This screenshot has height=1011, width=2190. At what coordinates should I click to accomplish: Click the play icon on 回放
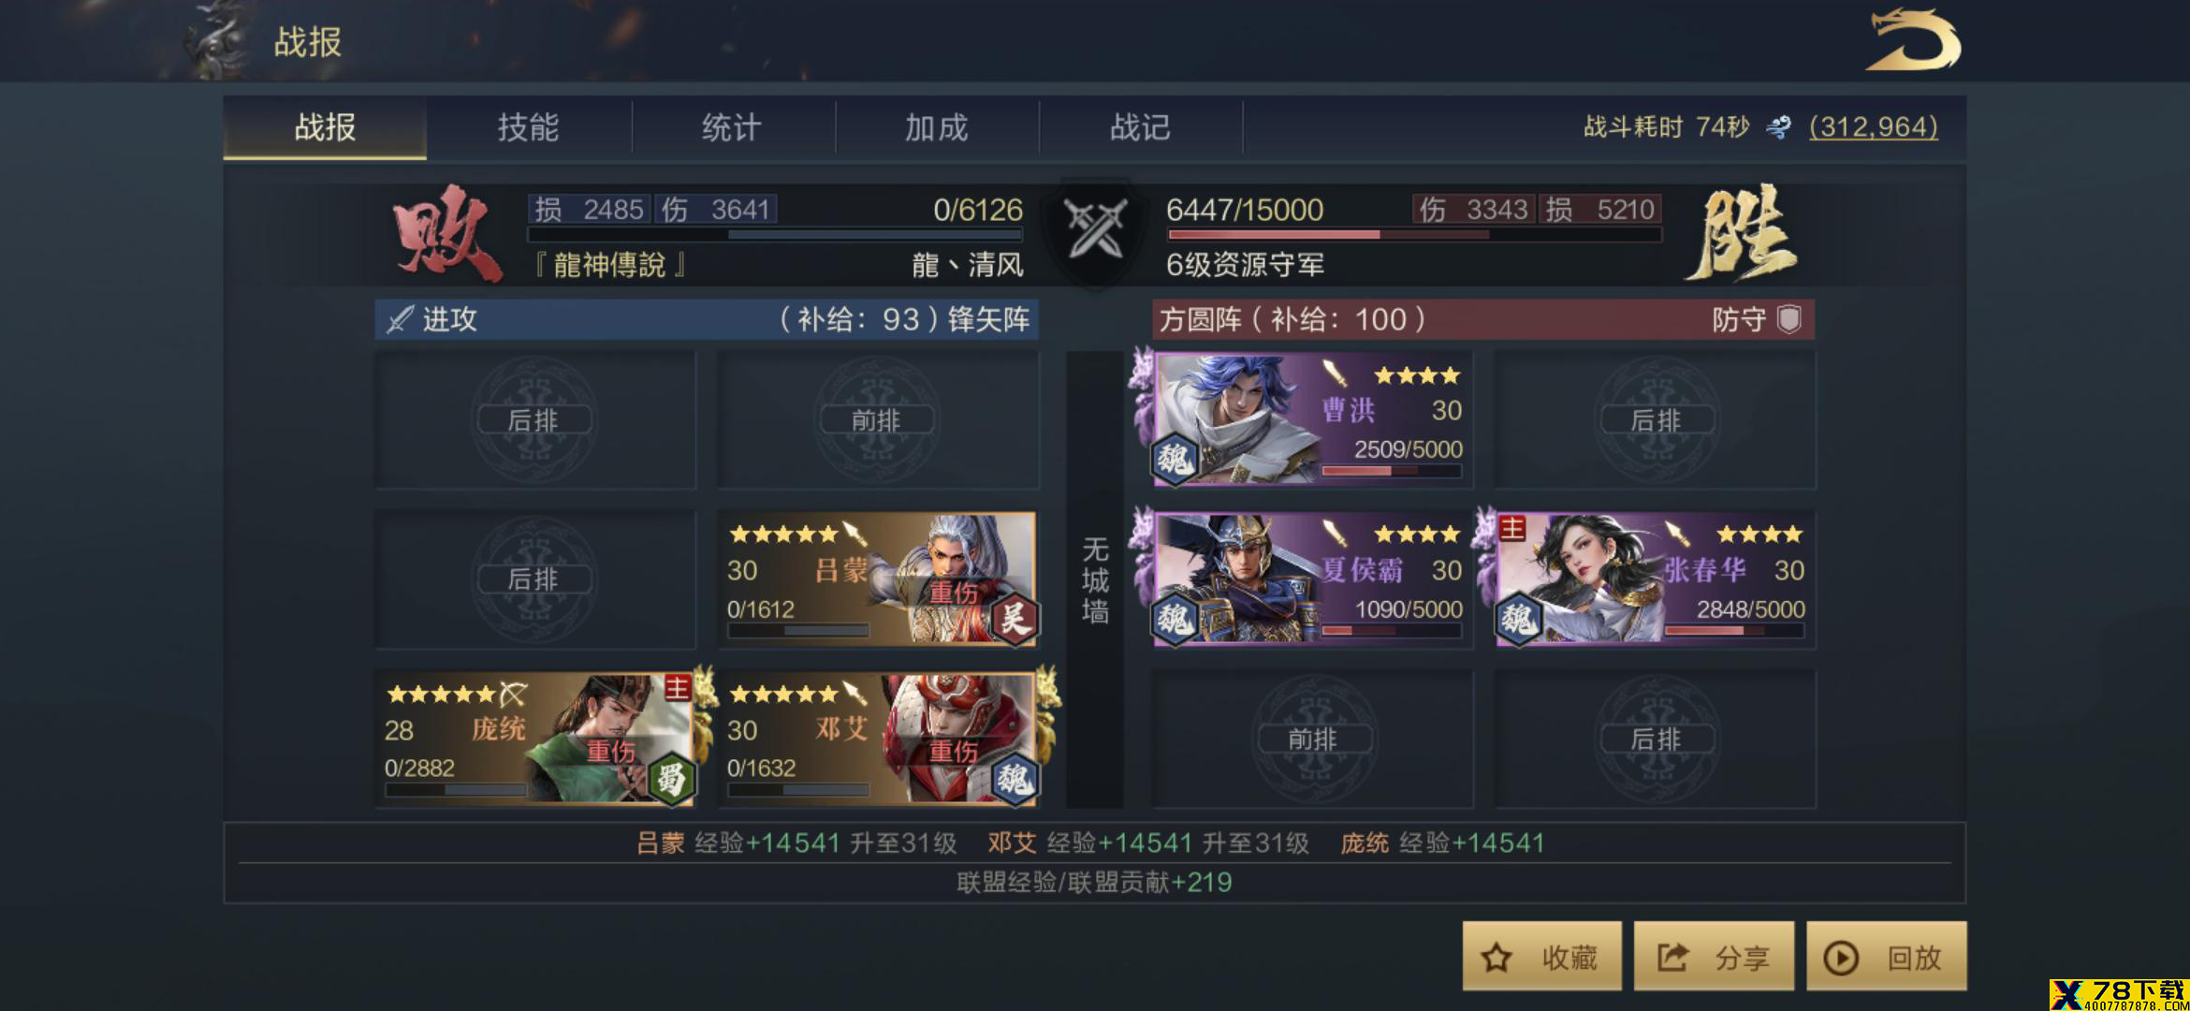(1841, 958)
